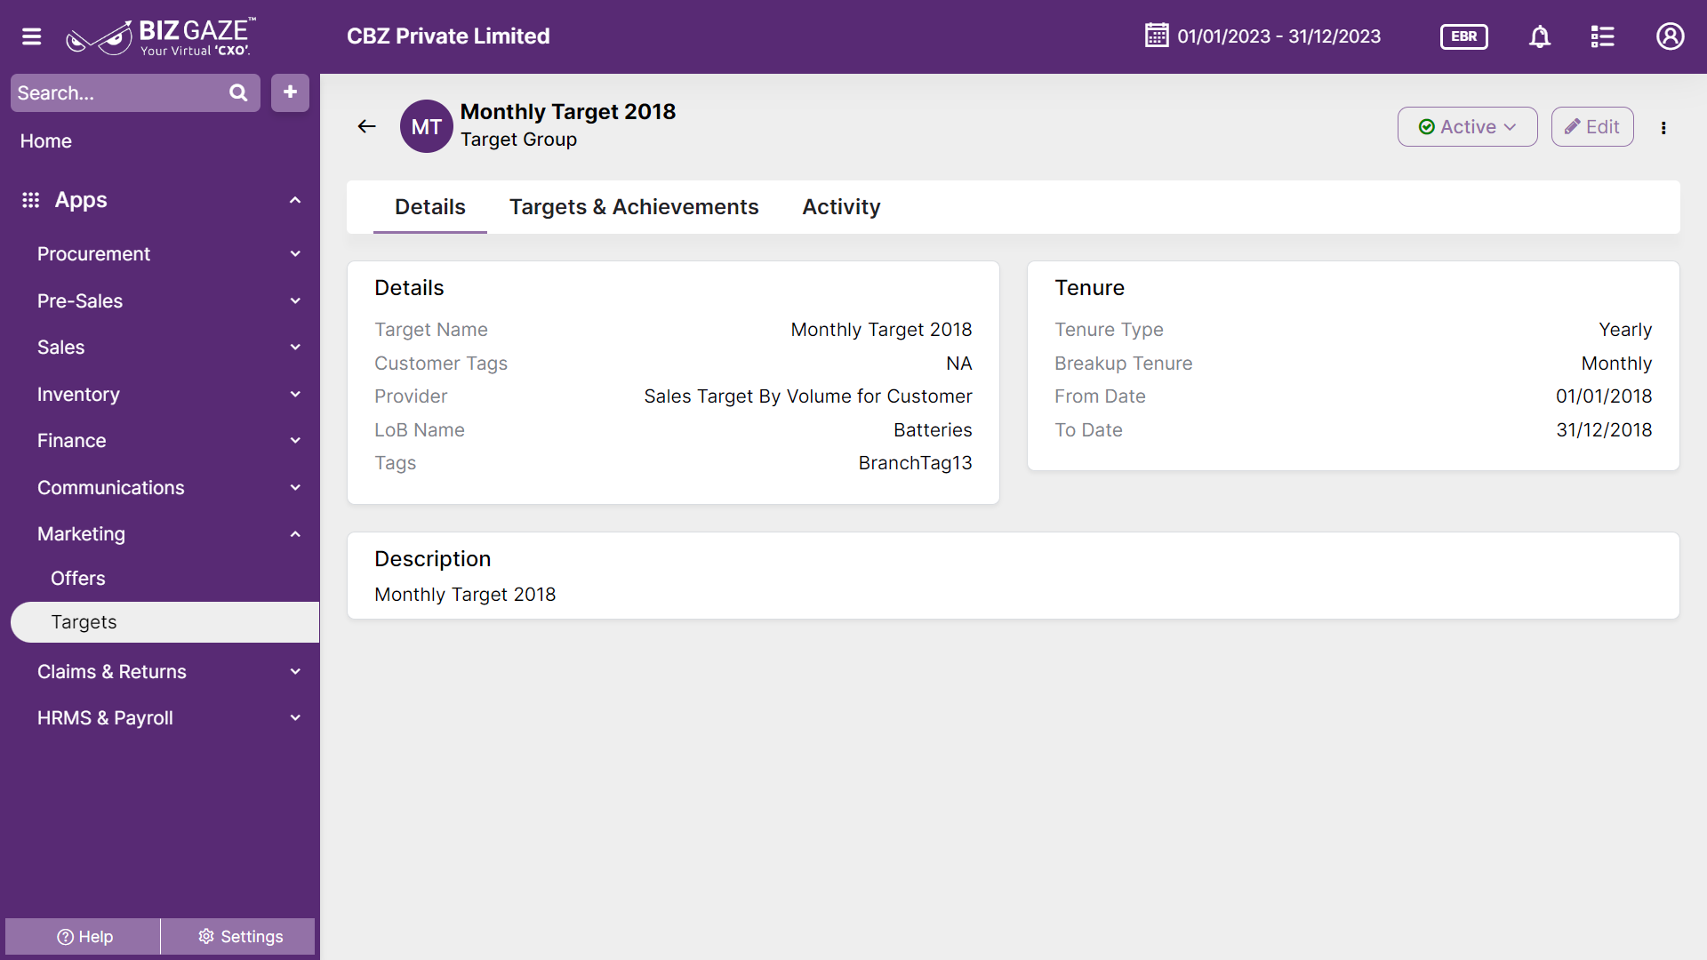The height and width of the screenshot is (960, 1707).
Task: Open the three-dot more options menu
Action: click(x=1663, y=127)
